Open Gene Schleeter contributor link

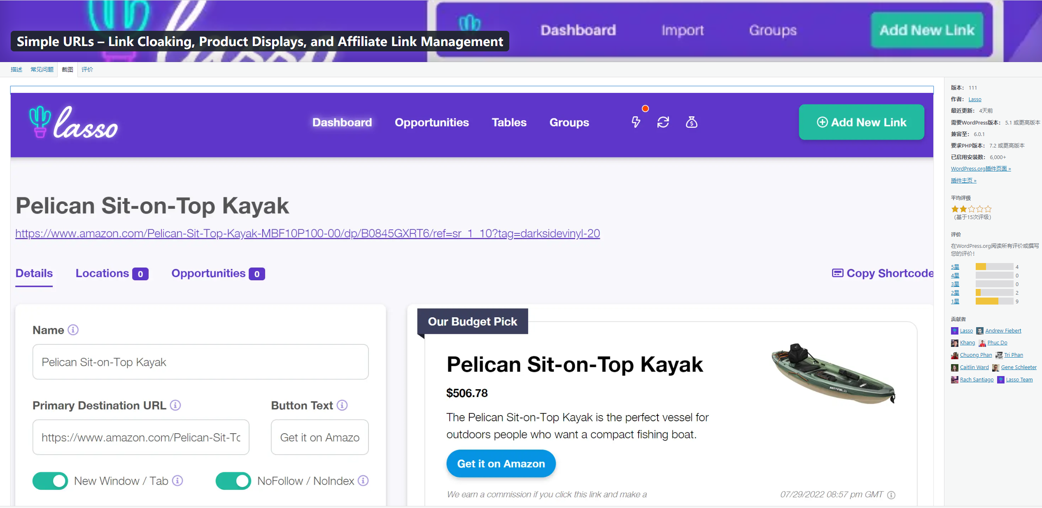point(1019,367)
